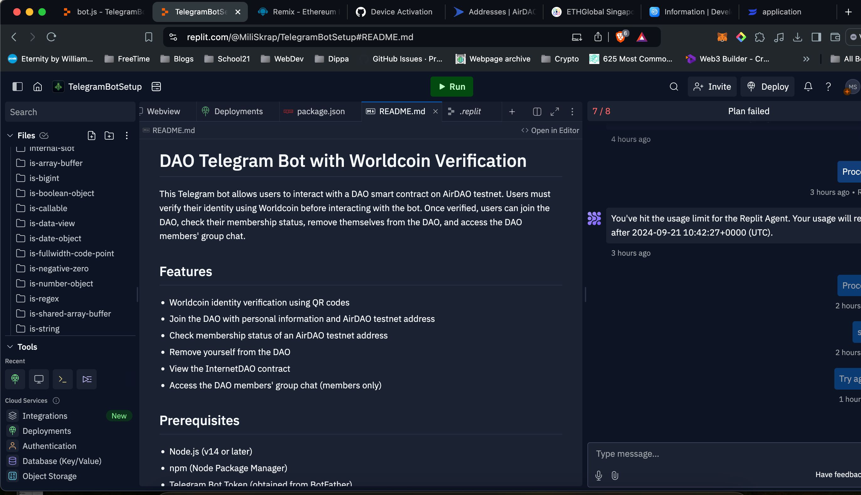
Task: Expand the is-negative-zero folder
Action: tap(59, 269)
